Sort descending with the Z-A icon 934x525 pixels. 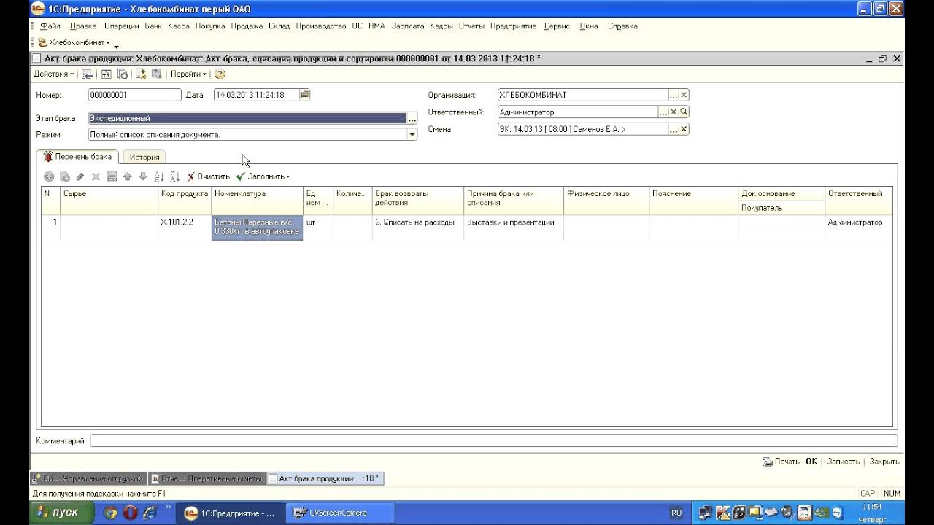pyautogui.click(x=174, y=176)
